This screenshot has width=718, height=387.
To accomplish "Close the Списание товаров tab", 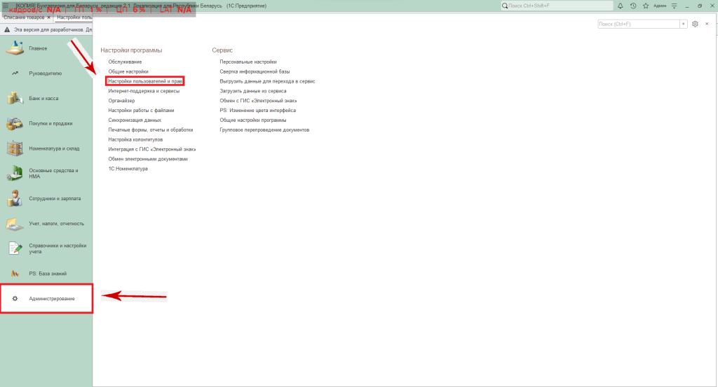I will pos(48,17).
